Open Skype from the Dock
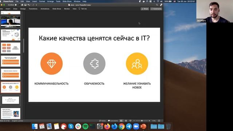The width and height of the screenshot is (233, 131). [71, 126]
